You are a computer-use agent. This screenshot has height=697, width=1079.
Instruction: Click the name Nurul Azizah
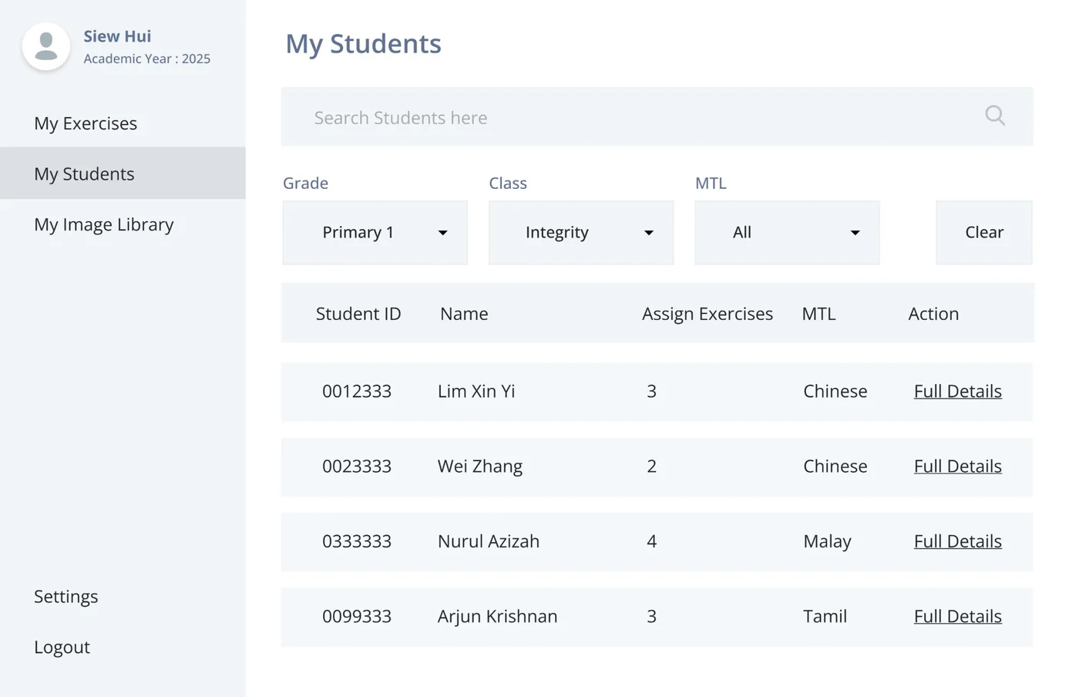click(x=489, y=541)
